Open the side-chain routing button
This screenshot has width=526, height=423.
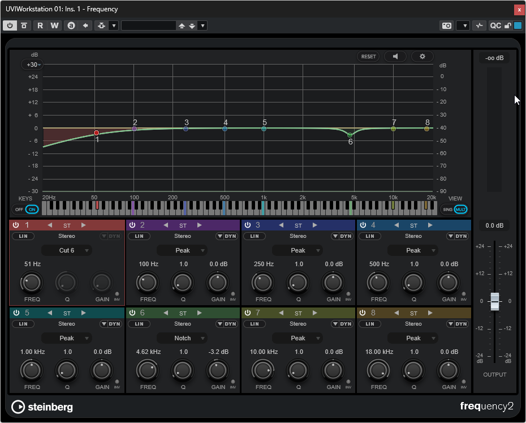(x=102, y=25)
